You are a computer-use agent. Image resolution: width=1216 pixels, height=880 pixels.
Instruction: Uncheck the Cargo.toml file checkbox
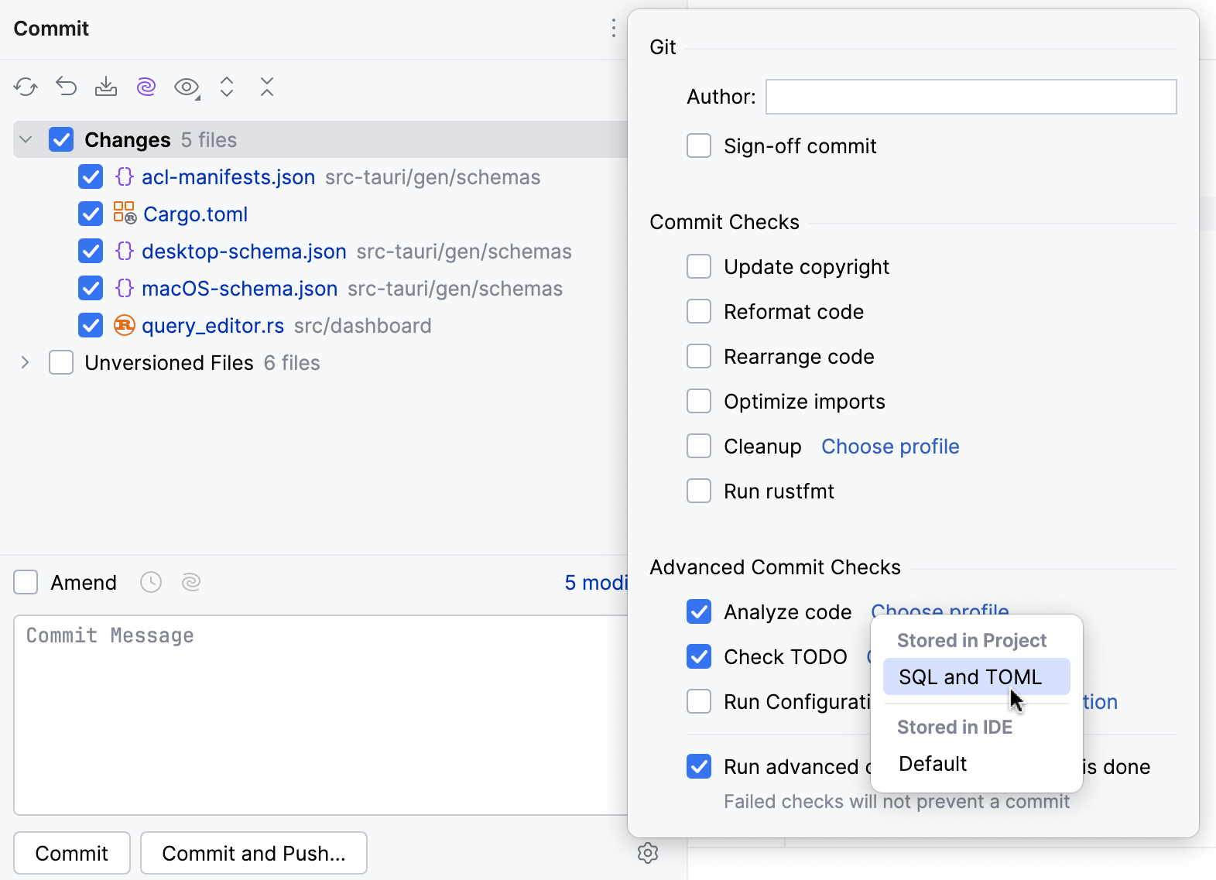coord(91,214)
